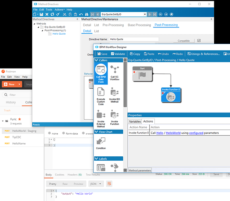Open the Erp.Quote.GetByID method dropdown
This screenshot has height=201, width=230.
coord(145,14)
